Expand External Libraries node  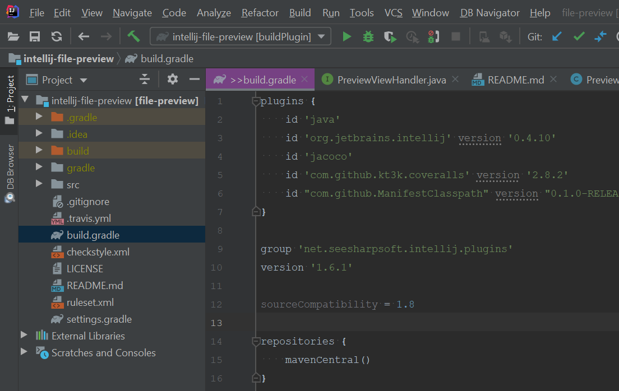pos(24,335)
